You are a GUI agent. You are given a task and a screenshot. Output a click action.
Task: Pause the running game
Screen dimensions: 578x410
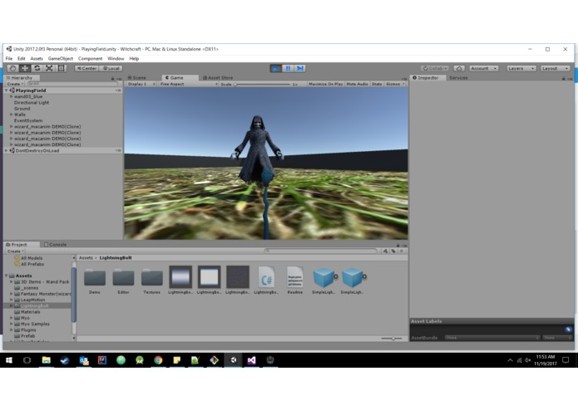coord(288,68)
